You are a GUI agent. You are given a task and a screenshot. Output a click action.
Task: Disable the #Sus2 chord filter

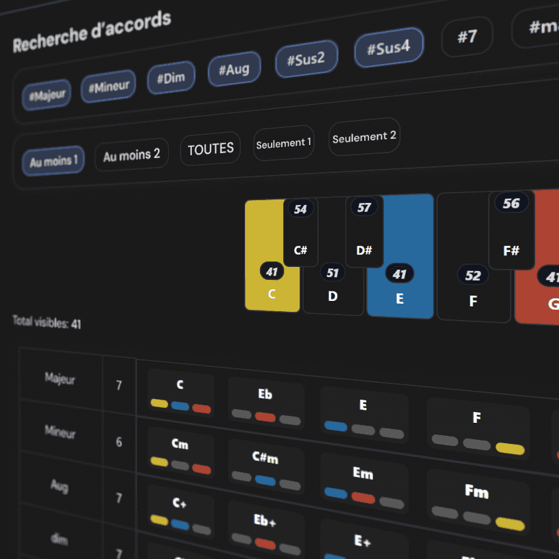(306, 59)
